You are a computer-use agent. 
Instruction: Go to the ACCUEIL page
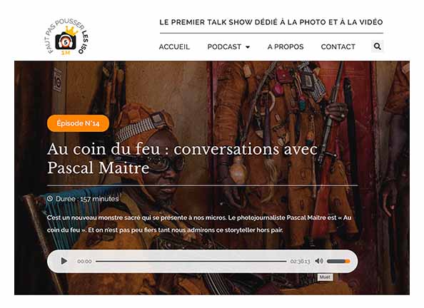click(174, 47)
